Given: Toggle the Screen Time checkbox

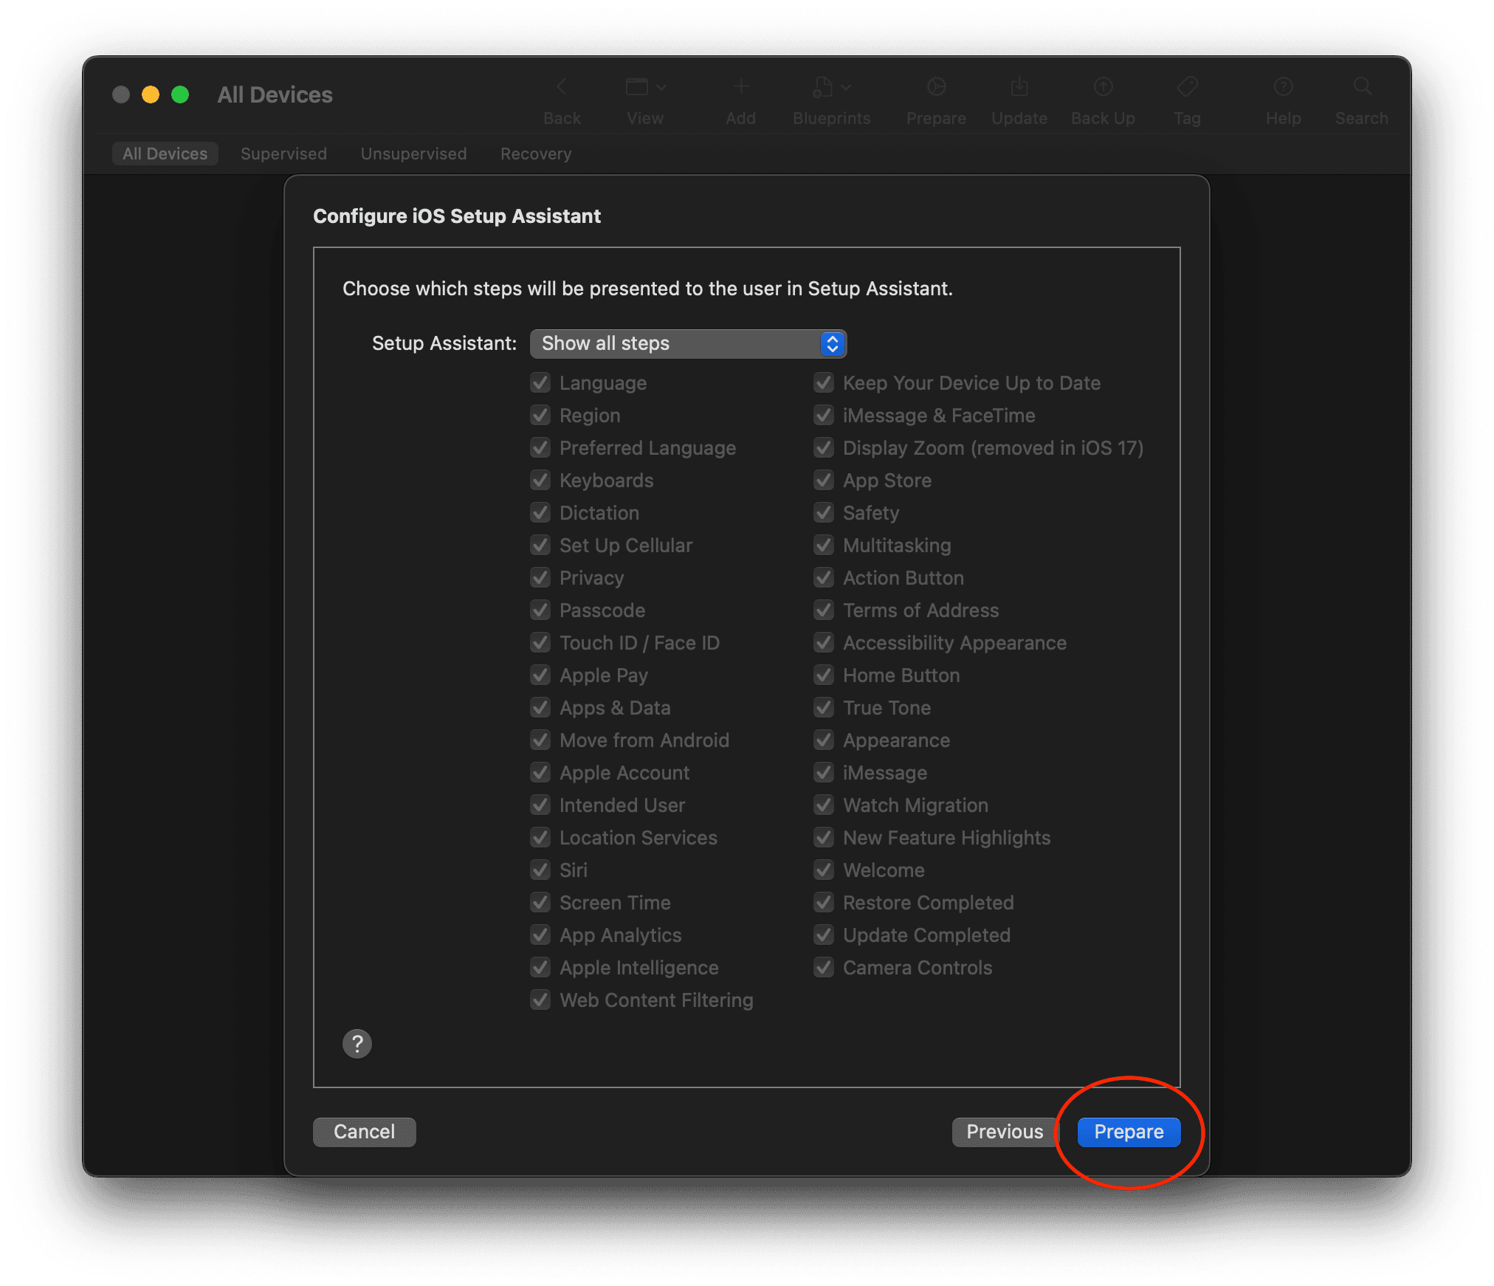Looking at the screenshot, I should pos(540,903).
